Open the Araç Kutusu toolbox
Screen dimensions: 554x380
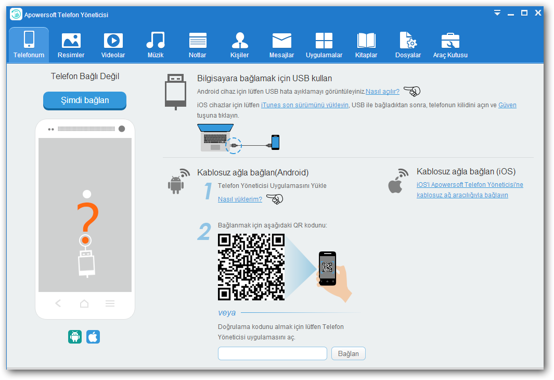450,45
